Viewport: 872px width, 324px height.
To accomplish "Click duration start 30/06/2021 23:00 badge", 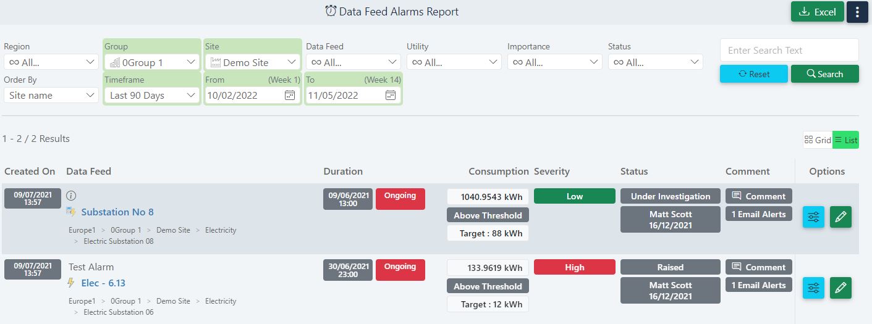I will click(x=349, y=270).
